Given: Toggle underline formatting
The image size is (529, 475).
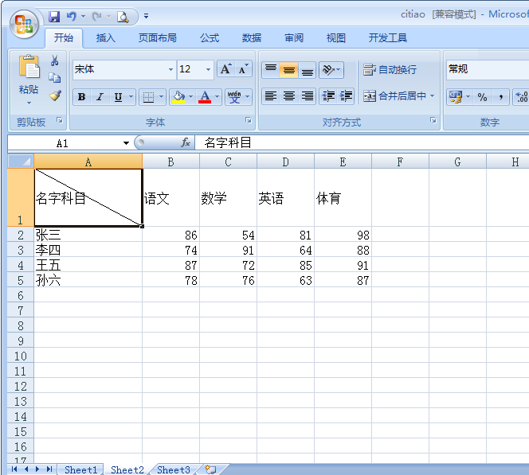Looking at the screenshot, I should (118, 97).
